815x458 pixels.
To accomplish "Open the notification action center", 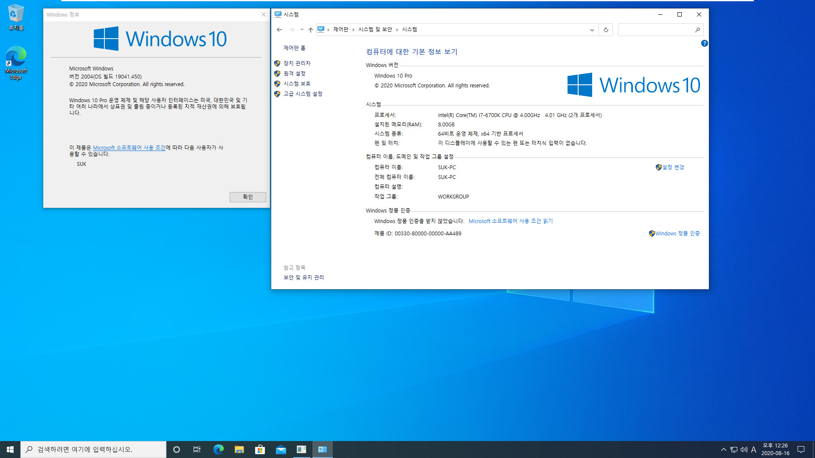I will click(801, 450).
